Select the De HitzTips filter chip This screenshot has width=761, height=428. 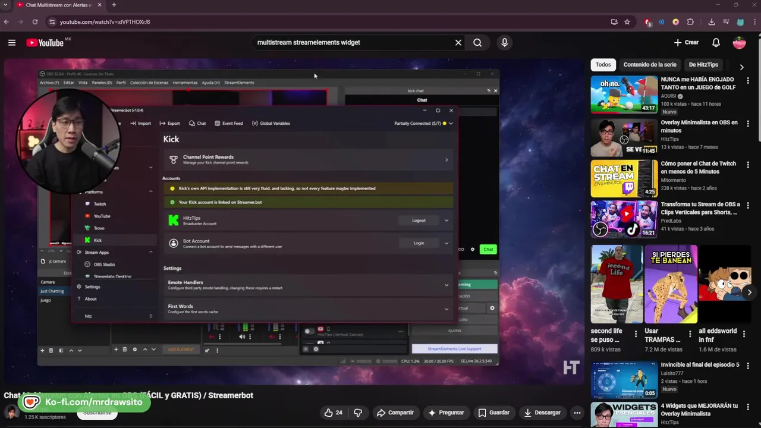703,65
